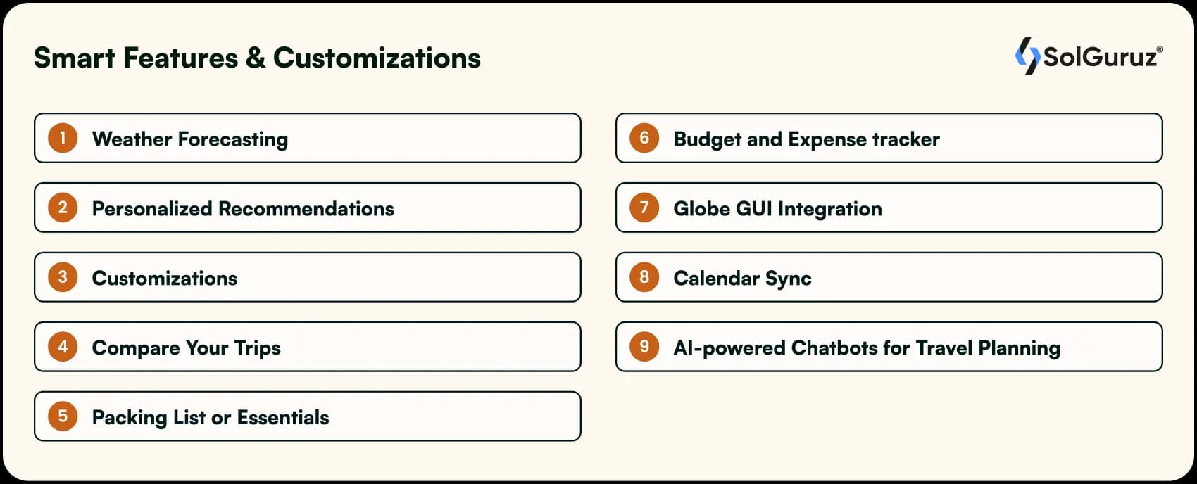Image resolution: width=1197 pixels, height=484 pixels.
Task: Click the orange number 9 badge
Action: tap(644, 347)
